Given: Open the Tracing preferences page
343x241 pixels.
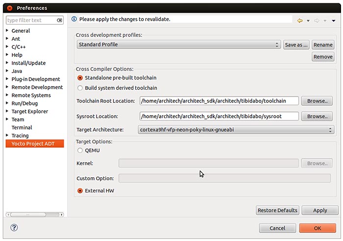Looking at the screenshot, I should coord(20,136).
